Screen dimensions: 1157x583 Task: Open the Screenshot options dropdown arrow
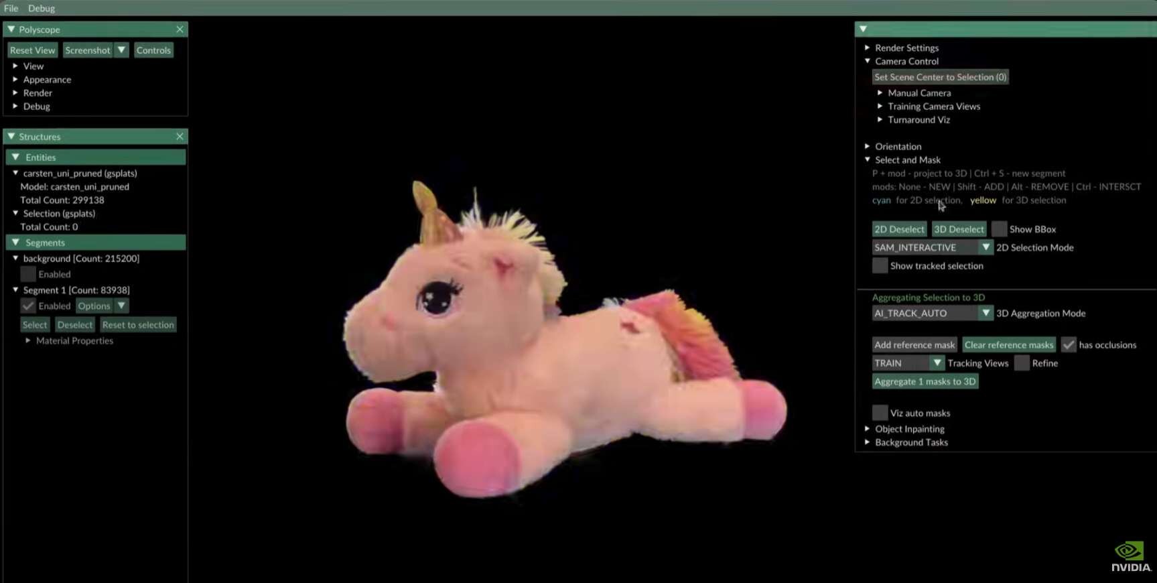click(121, 50)
